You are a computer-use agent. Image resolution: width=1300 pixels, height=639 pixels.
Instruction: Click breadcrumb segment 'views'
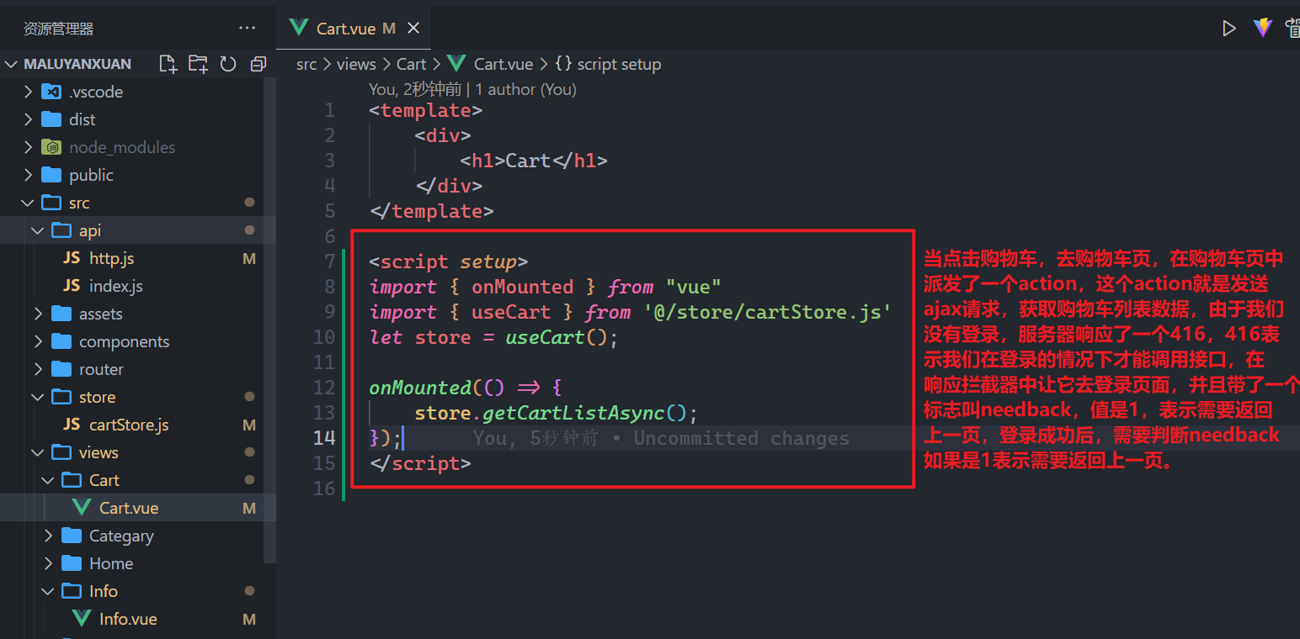pos(356,64)
